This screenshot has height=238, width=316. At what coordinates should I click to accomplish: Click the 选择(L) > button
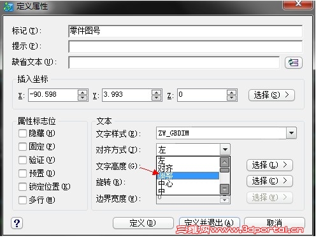[269, 165]
